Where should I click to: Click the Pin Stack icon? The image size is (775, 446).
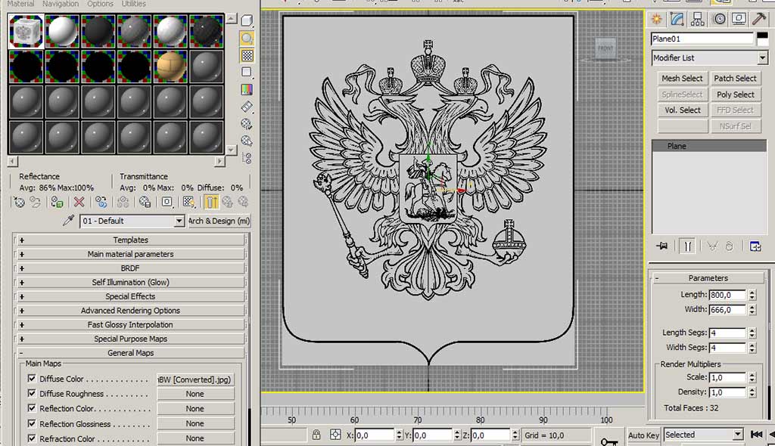coord(662,246)
